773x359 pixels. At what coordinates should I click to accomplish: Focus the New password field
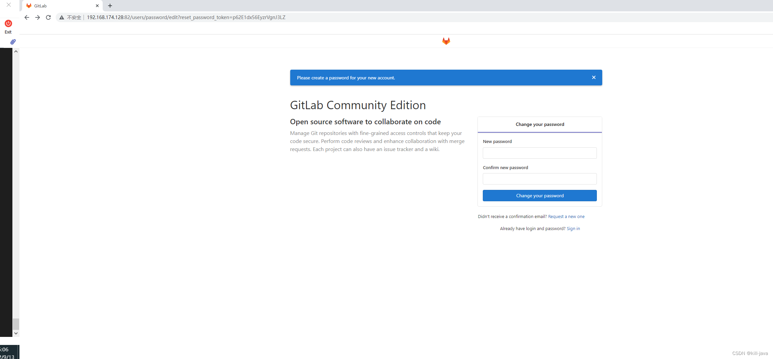pyautogui.click(x=539, y=153)
